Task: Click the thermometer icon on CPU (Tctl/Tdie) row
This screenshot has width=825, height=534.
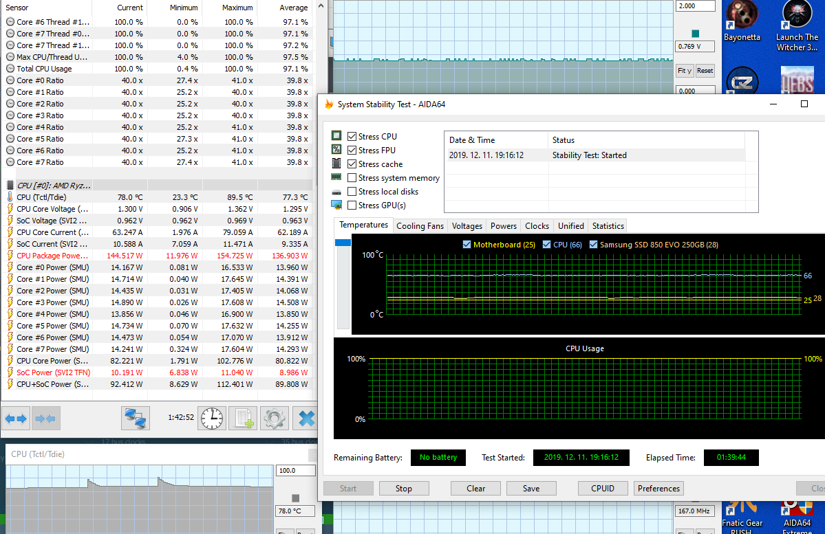Action: [x=10, y=197]
